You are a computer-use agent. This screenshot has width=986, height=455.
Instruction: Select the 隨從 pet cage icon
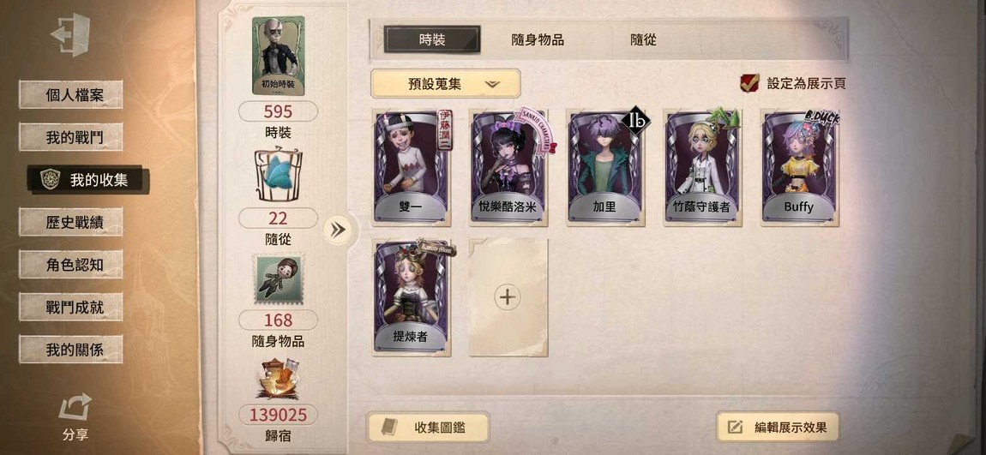pos(278,175)
